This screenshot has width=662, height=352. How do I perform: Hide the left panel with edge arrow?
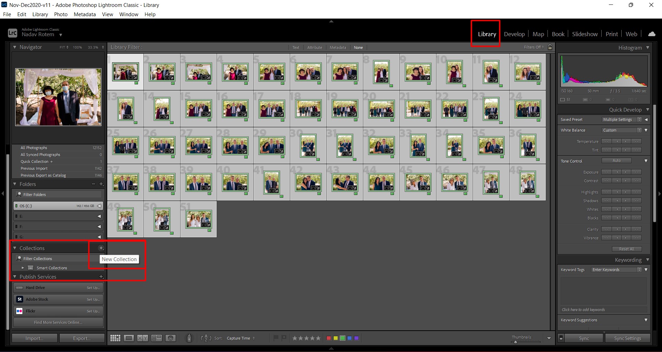click(x=3, y=194)
